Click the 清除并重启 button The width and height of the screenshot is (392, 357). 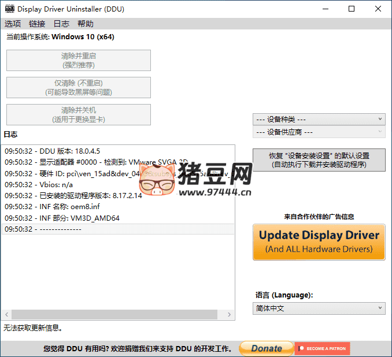click(79, 60)
